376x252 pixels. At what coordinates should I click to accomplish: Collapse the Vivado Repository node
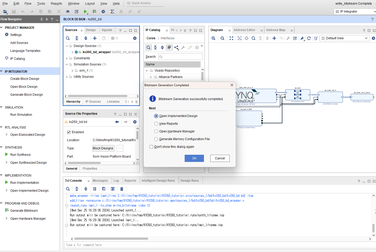147,71
